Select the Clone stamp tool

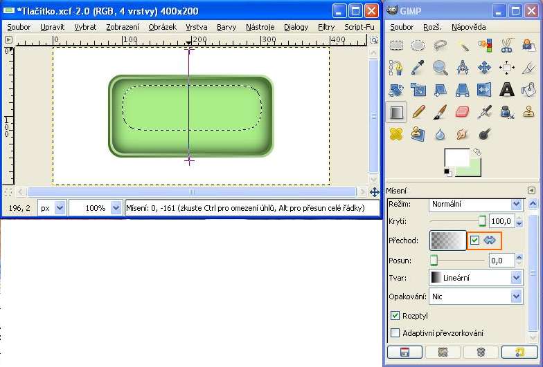pyautogui.click(x=529, y=112)
